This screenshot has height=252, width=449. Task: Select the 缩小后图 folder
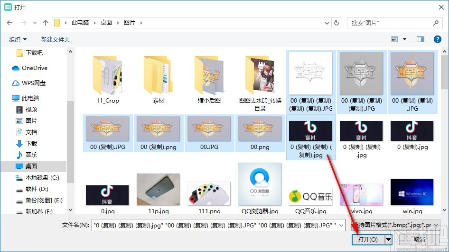(209, 79)
